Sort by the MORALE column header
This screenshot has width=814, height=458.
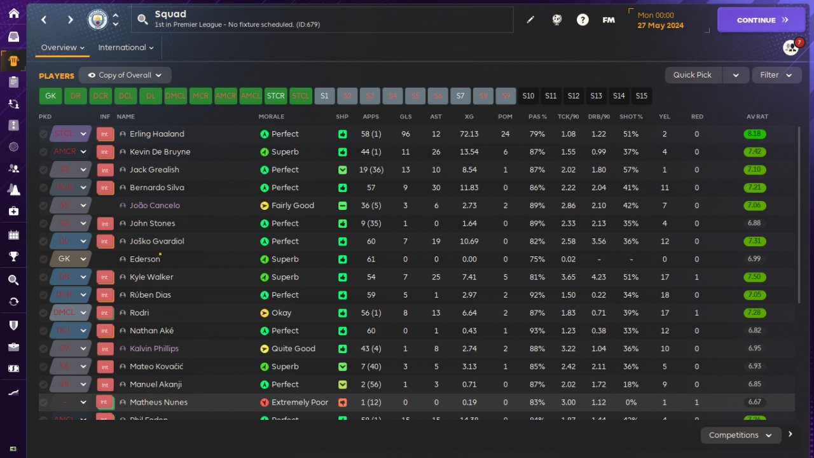click(x=272, y=117)
